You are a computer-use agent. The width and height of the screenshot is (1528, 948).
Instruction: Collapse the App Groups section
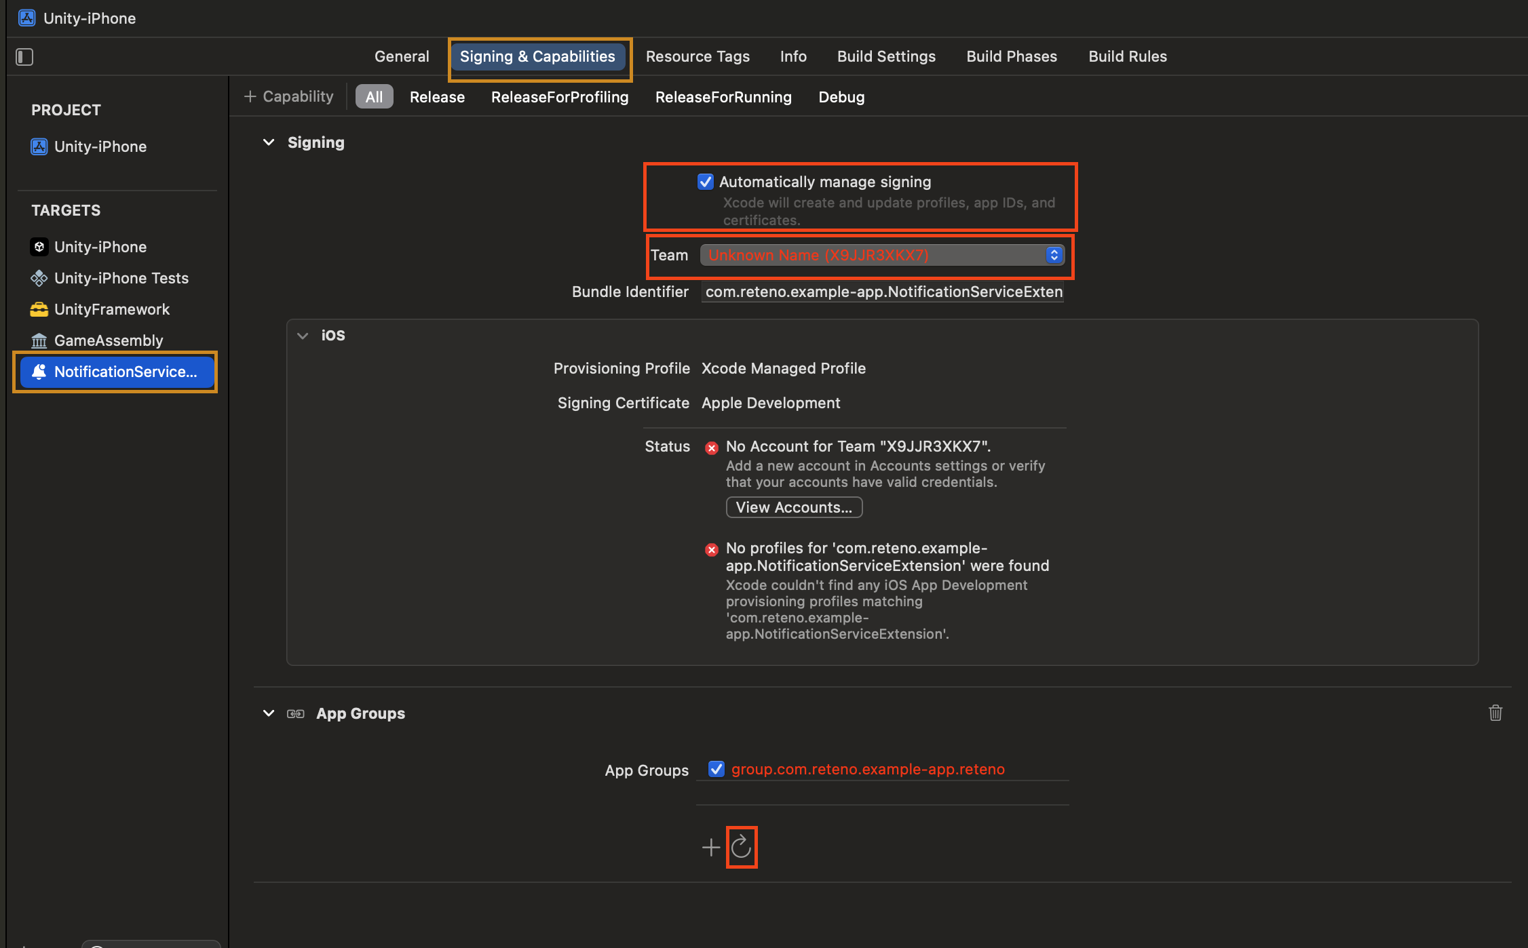pyautogui.click(x=269, y=713)
